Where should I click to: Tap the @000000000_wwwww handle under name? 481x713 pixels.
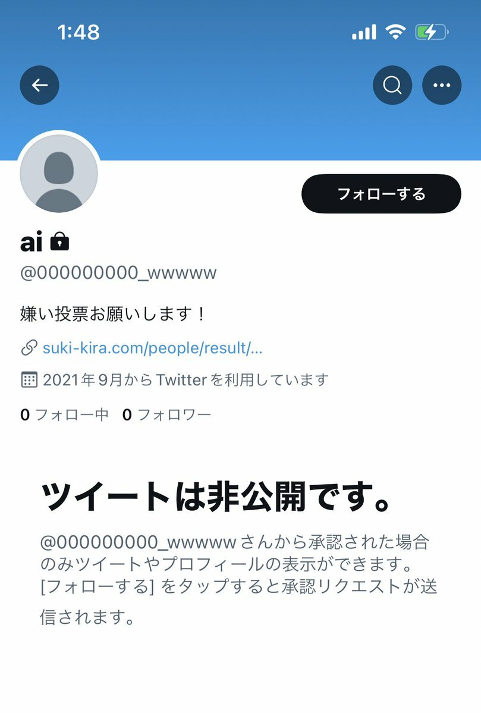pos(118,273)
